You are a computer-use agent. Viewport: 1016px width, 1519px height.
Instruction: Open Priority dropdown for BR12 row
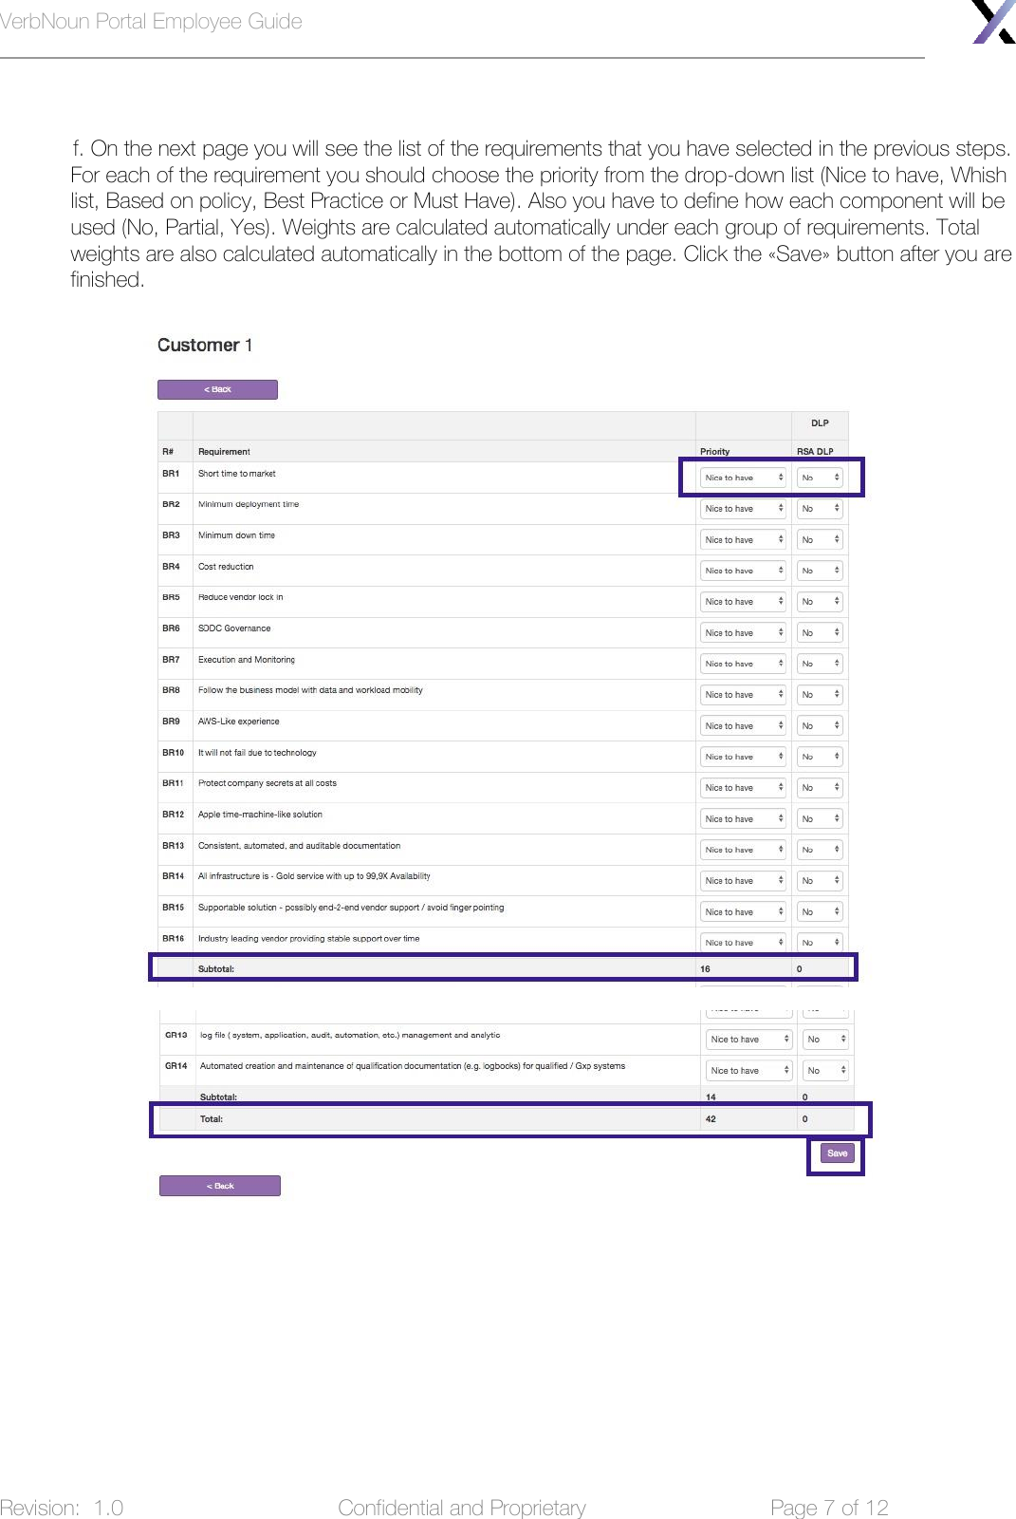[744, 818]
